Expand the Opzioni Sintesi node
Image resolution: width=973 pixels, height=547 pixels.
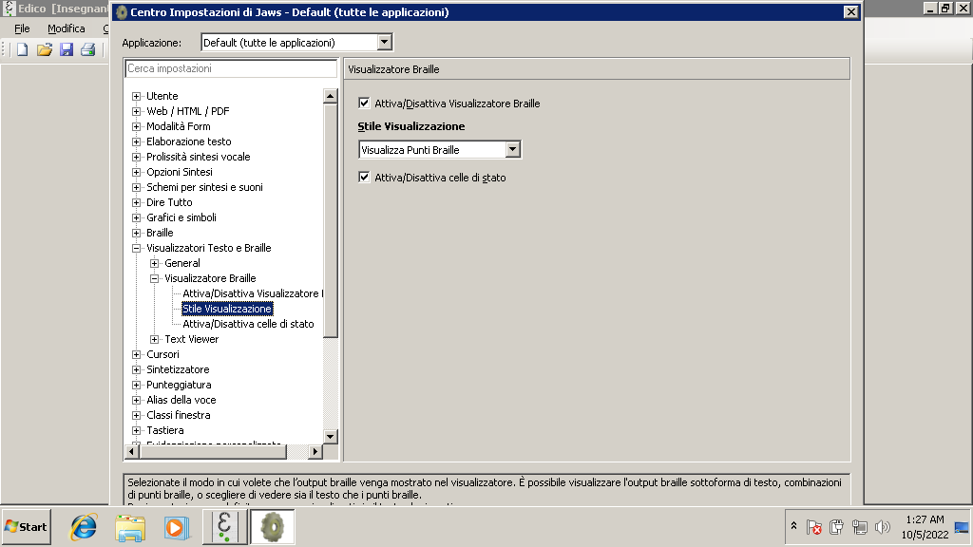click(x=137, y=173)
